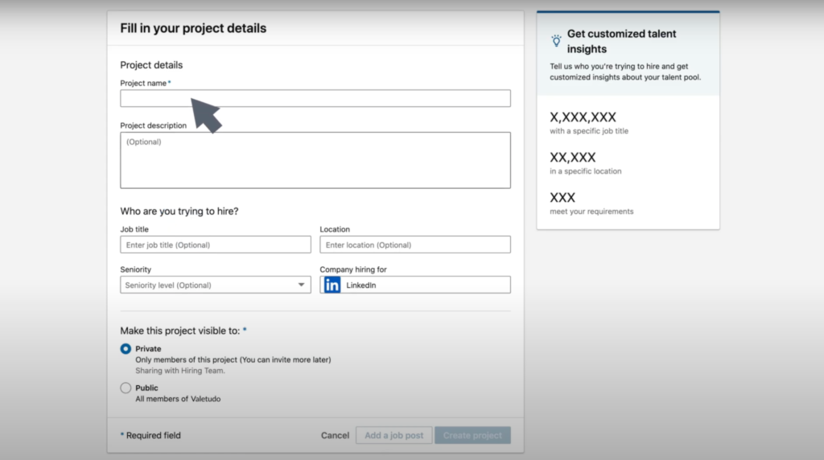Click the 'Get customized talent insights' title
Screen dimensions: 824x460
pos(621,41)
